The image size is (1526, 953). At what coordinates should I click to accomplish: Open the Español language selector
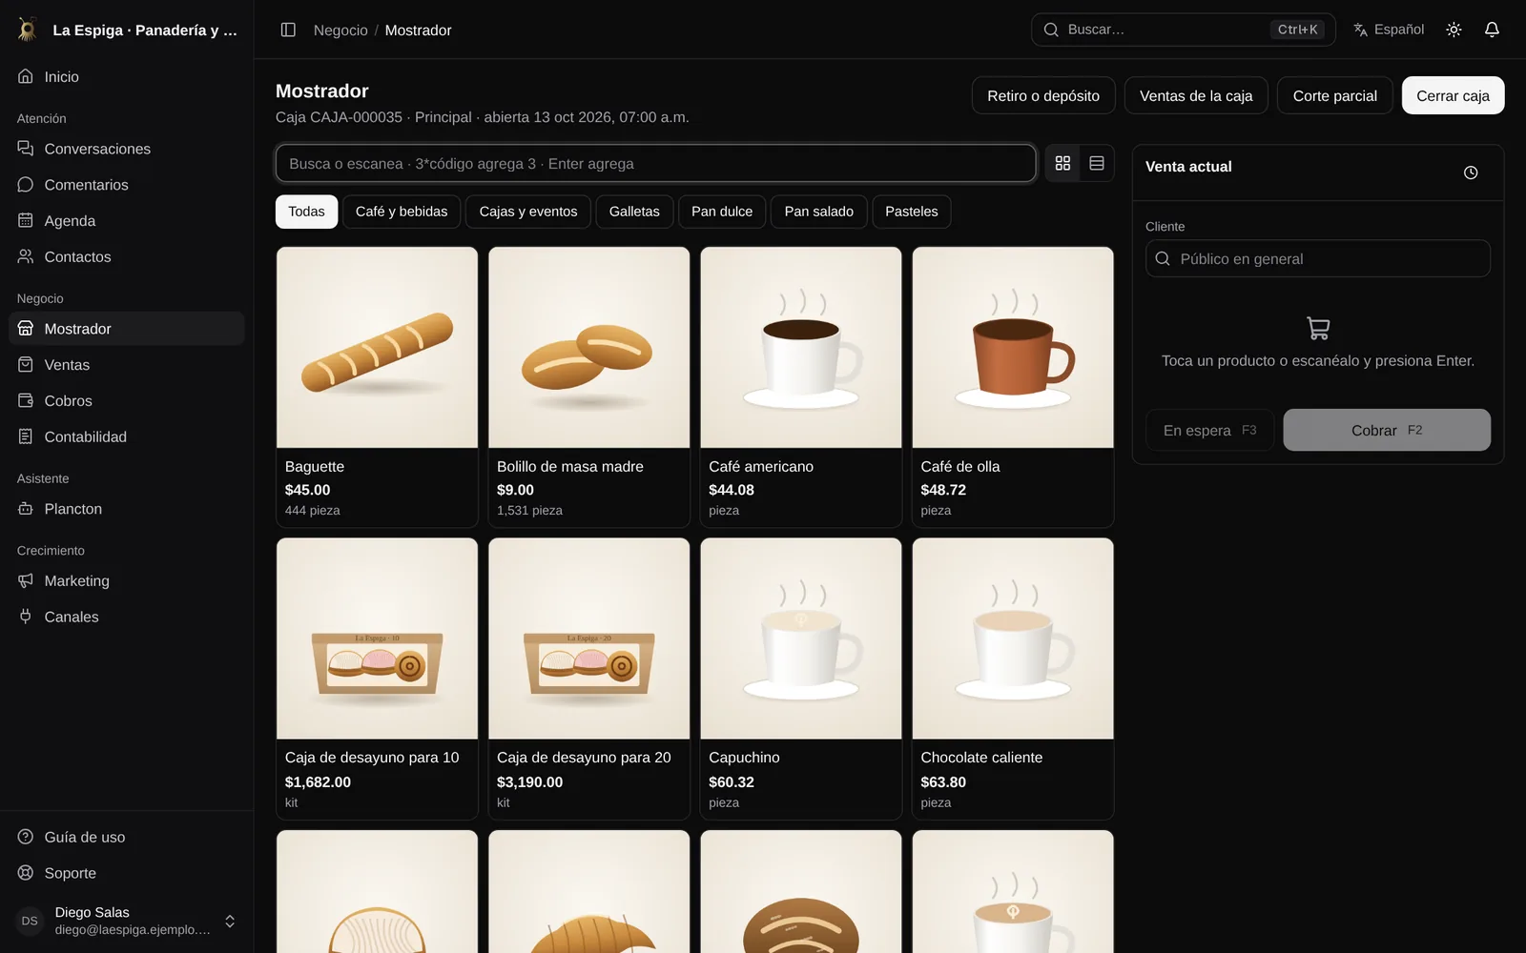tap(1389, 30)
